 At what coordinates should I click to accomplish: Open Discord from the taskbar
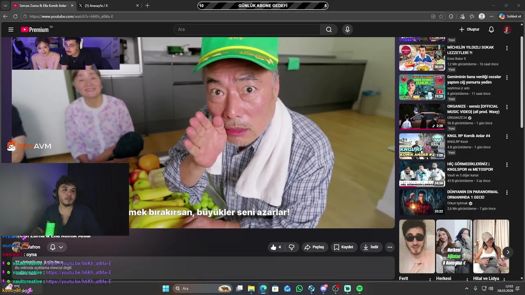coord(324,288)
